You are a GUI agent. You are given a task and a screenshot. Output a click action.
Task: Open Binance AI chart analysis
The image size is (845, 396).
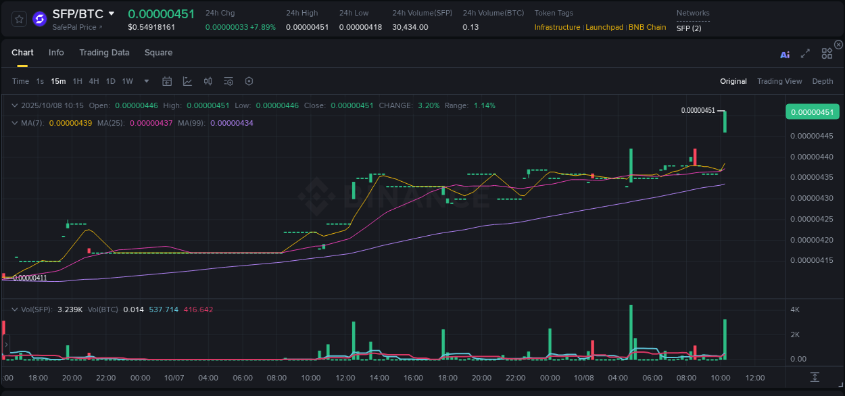(784, 54)
